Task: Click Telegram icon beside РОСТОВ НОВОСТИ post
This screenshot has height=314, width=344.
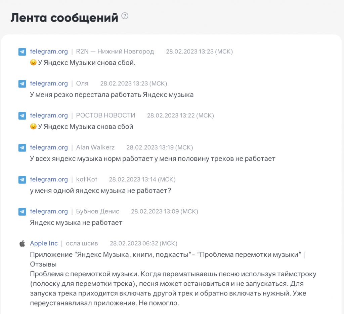Action: click(22, 116)
